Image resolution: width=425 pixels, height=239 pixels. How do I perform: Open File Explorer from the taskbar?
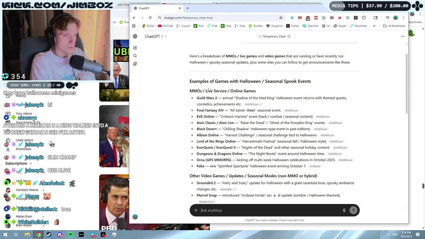27,235
